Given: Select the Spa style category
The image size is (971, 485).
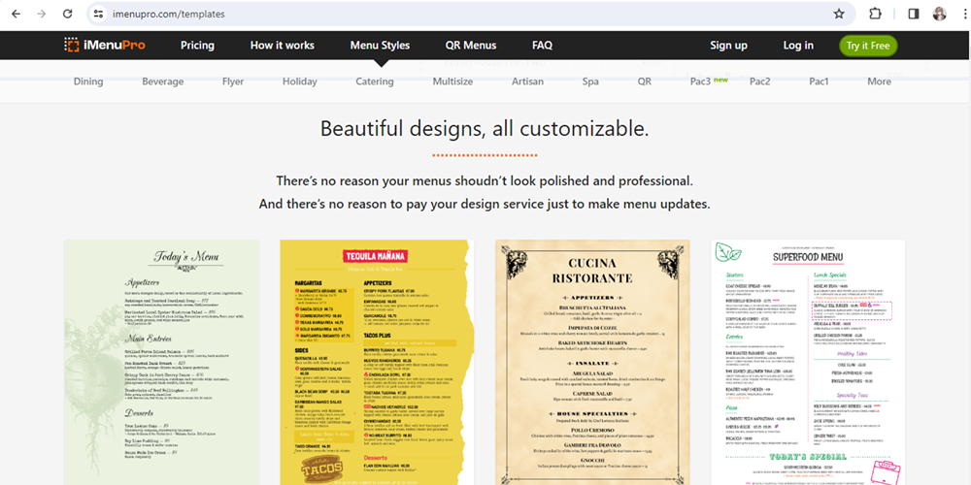Looking at the screenshot, I should tap(590, 81).
